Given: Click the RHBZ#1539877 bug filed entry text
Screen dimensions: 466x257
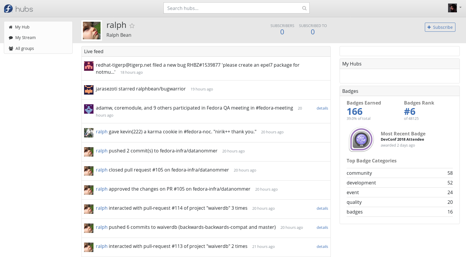Looking at the screenshot, I should (198, 68).
